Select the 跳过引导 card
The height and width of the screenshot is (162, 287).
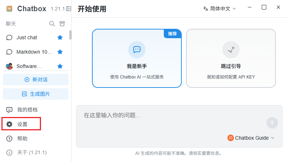(231, 58)
